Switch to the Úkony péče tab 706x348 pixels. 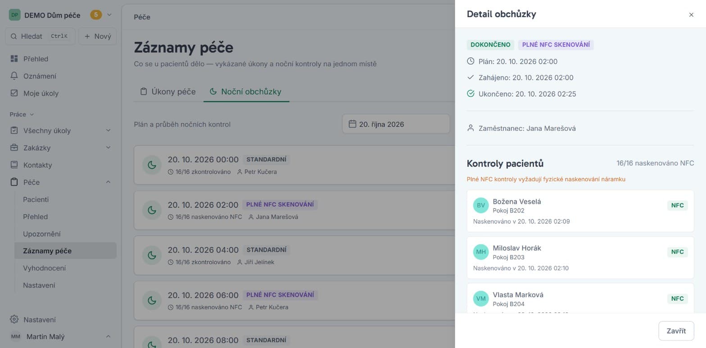pos(167,91)
